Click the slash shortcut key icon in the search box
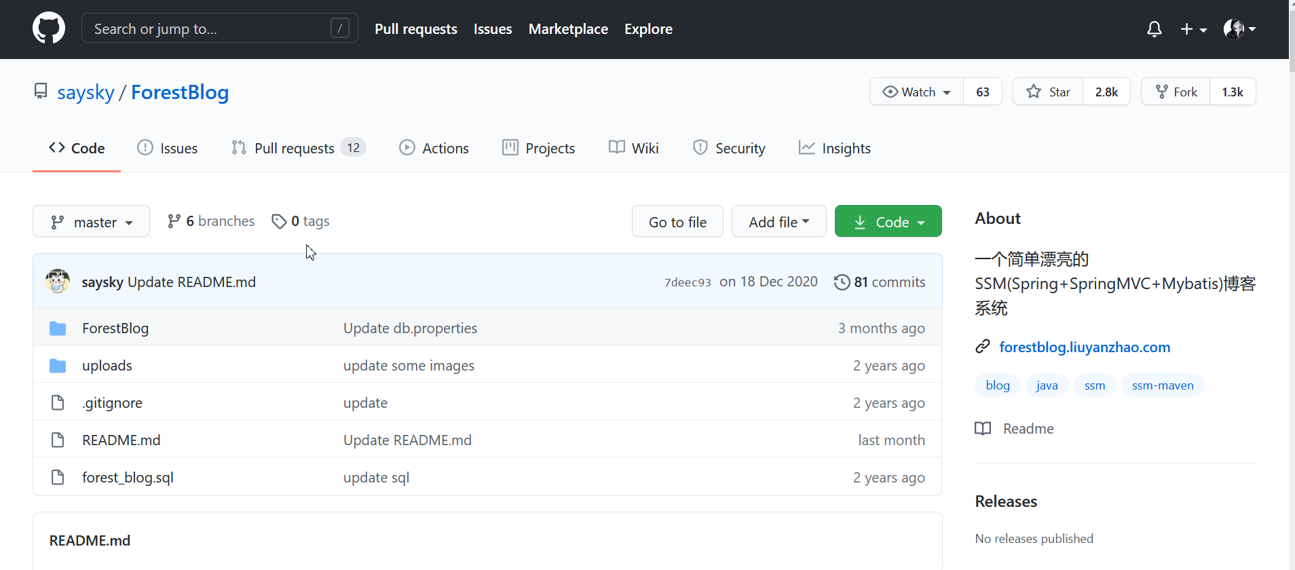This screenshot has height=570, width=1295. pos(340,28)
